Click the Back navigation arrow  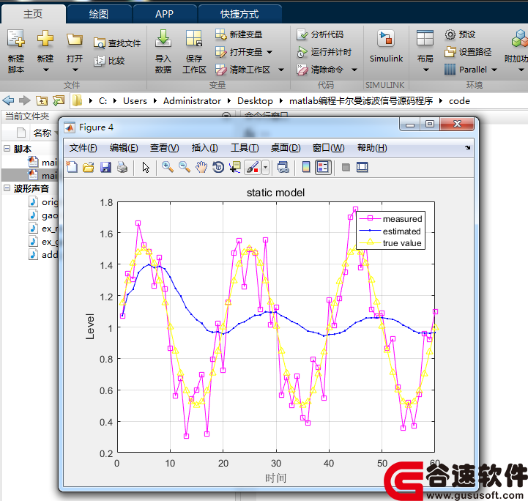(8, 100)
